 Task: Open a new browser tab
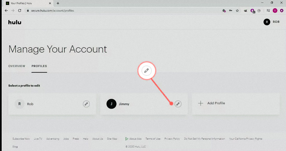click(58, 3)
